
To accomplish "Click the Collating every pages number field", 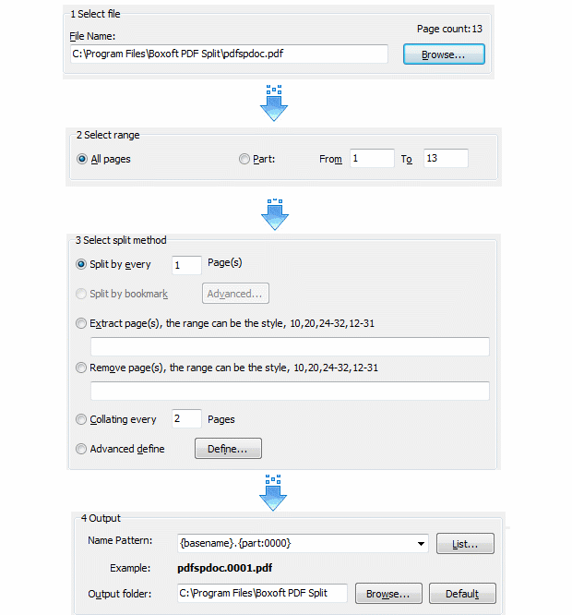I will [187, 419].
